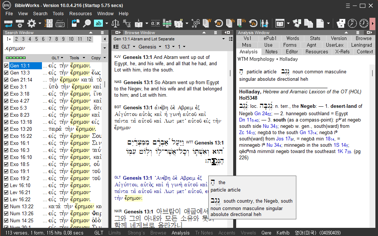Expand the command line history dropdown

pyautogui.click(x=105, y=48)
